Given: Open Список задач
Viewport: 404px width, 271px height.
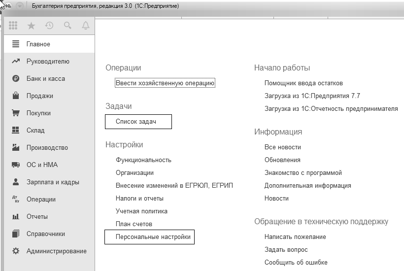Looking at the screenshot, I should 136,122.
